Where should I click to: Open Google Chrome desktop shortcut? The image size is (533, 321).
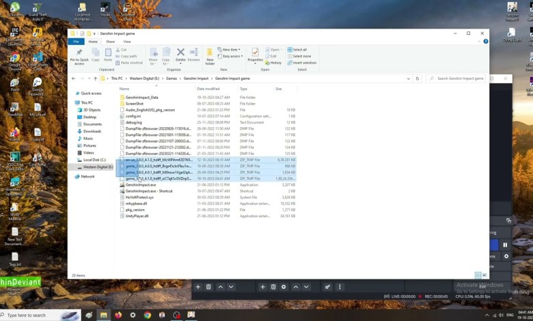tap(14, 61)
